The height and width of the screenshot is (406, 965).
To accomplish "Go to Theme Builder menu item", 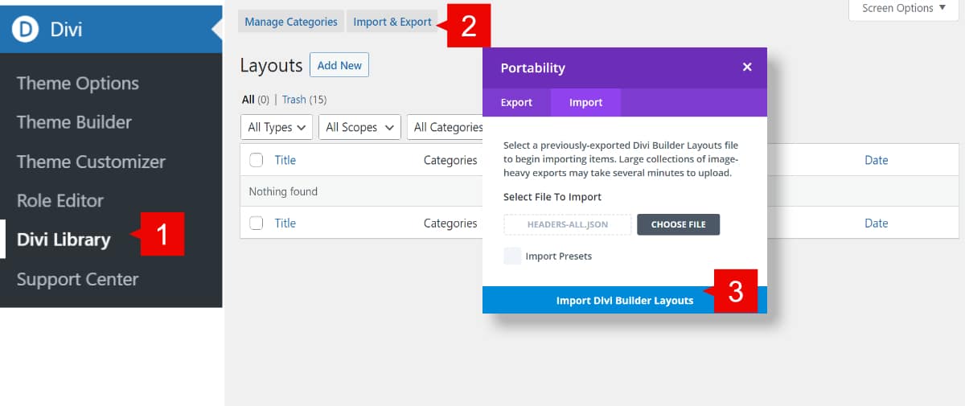I will coord(74,122).
